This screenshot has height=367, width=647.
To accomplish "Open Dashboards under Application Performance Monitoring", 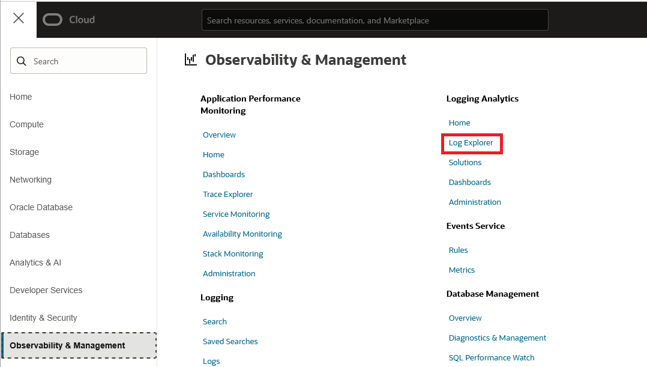I will [x=224, y=175].
